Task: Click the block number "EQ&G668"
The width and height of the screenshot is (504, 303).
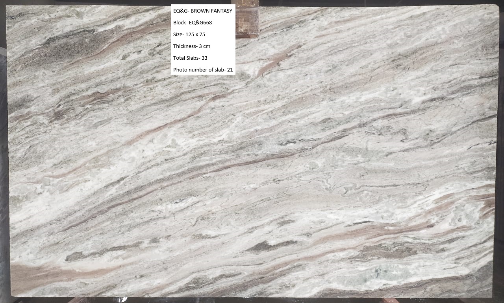Action: pyautogui.click(x=200, y=23)
